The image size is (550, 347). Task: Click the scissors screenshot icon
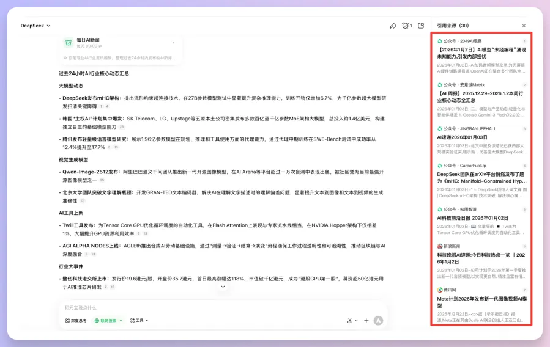click(x=350, y=320)
